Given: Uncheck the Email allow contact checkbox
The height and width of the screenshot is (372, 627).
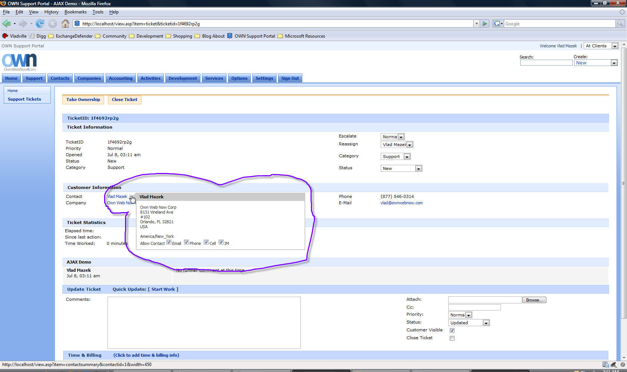Looking at the screenshot, I should tap(169, 242).
